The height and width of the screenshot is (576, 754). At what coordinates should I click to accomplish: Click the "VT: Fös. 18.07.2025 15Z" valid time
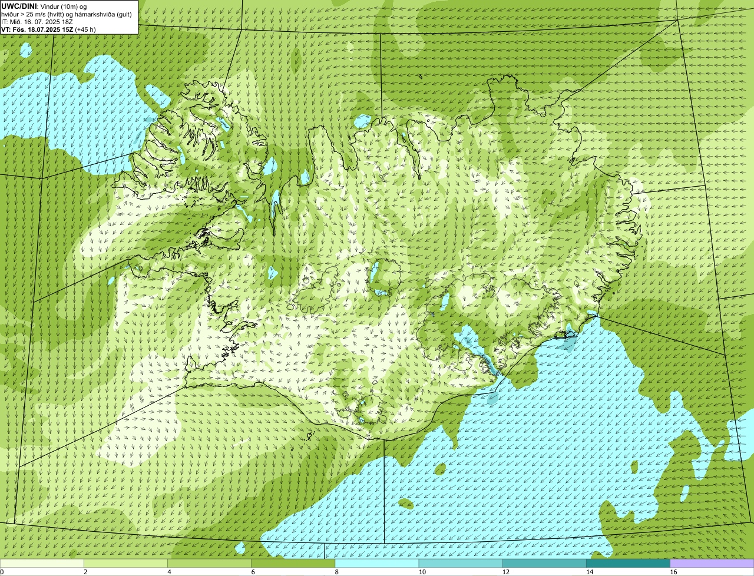pyautogui.click(x=37, y=29)
